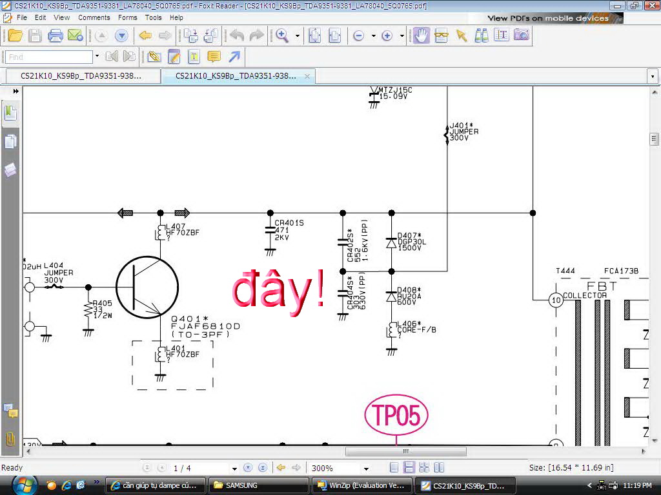The image size is (661, 495).
Task: Open the zoom in dropdown arrow
Action: tap(402, 36)
